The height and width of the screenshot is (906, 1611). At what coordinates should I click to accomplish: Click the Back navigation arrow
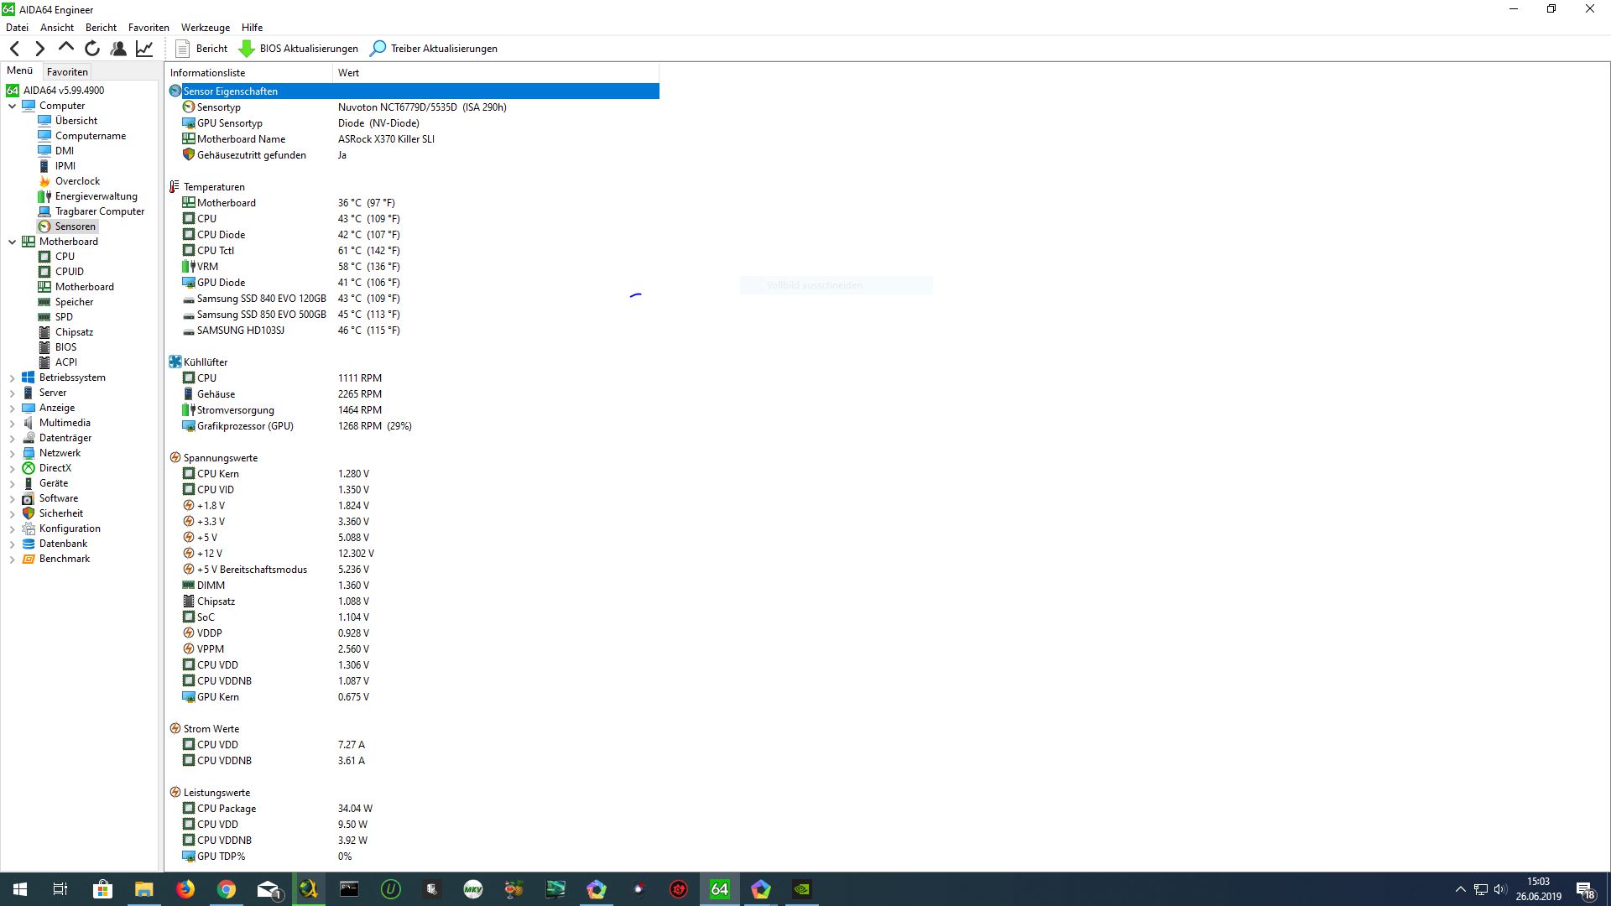14,49
